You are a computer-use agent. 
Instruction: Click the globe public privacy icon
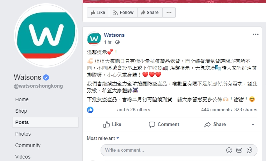pyautogui.click(x=117, y=42)
